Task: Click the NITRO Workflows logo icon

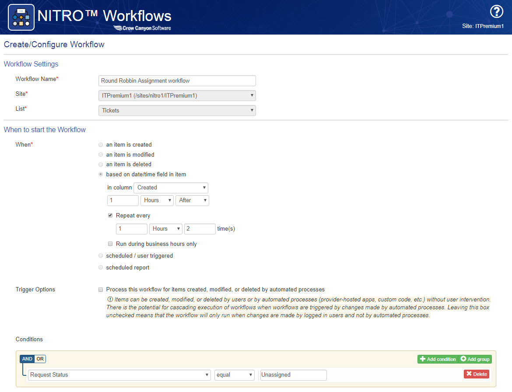Action: 21,17
